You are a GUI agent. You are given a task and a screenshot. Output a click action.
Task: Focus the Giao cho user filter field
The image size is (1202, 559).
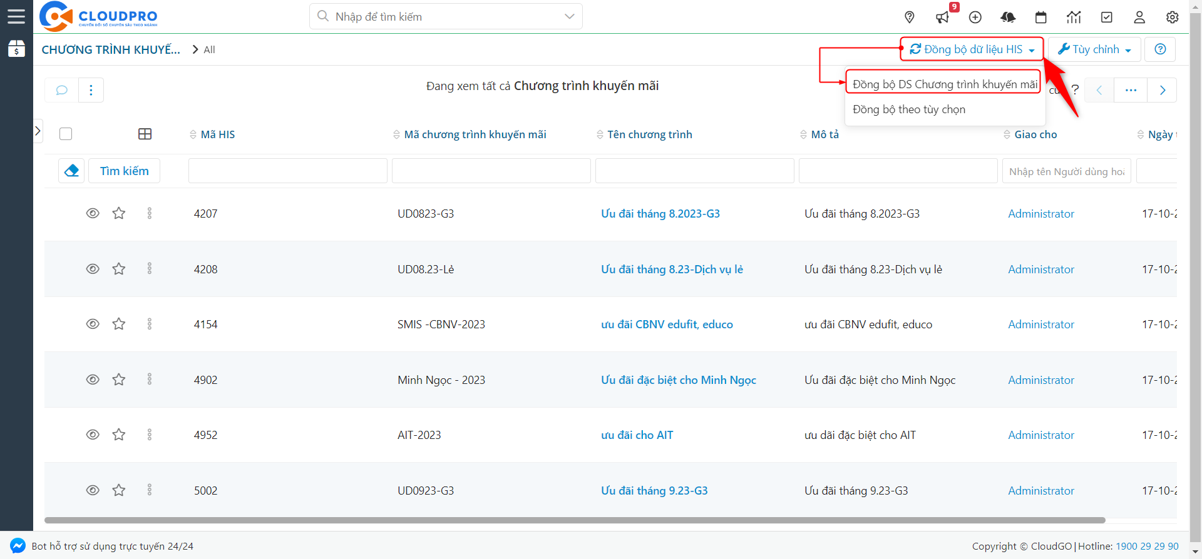[1067, 171]
